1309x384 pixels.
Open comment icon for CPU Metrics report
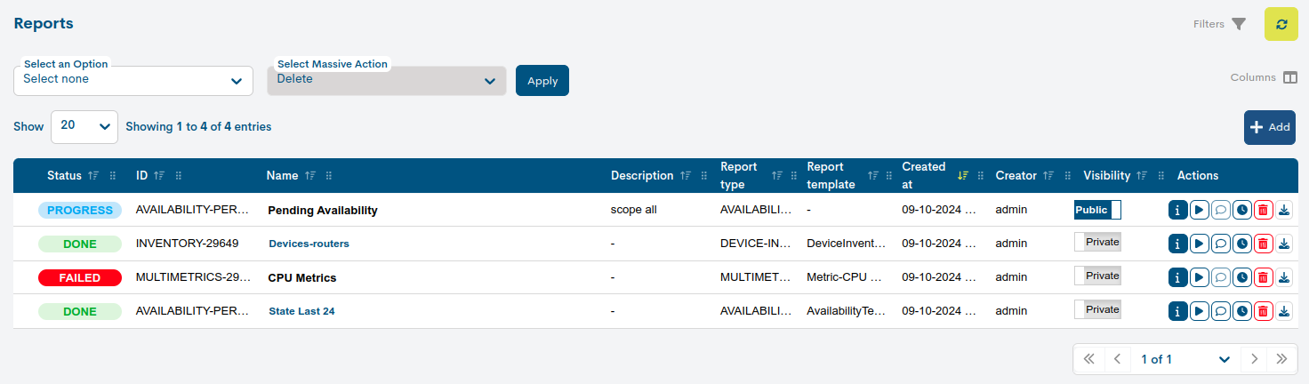(1220, 277)
